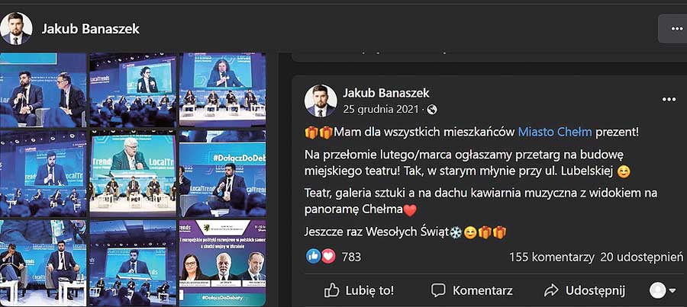The image size is (687, 307).
Task: Expand the comment-as profile dropdown arrow
Action: [672, 291]
